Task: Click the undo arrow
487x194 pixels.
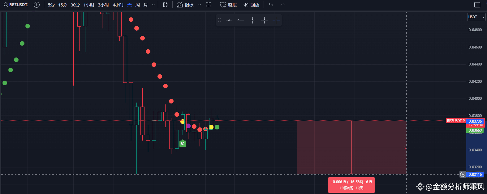Action: 271,5
